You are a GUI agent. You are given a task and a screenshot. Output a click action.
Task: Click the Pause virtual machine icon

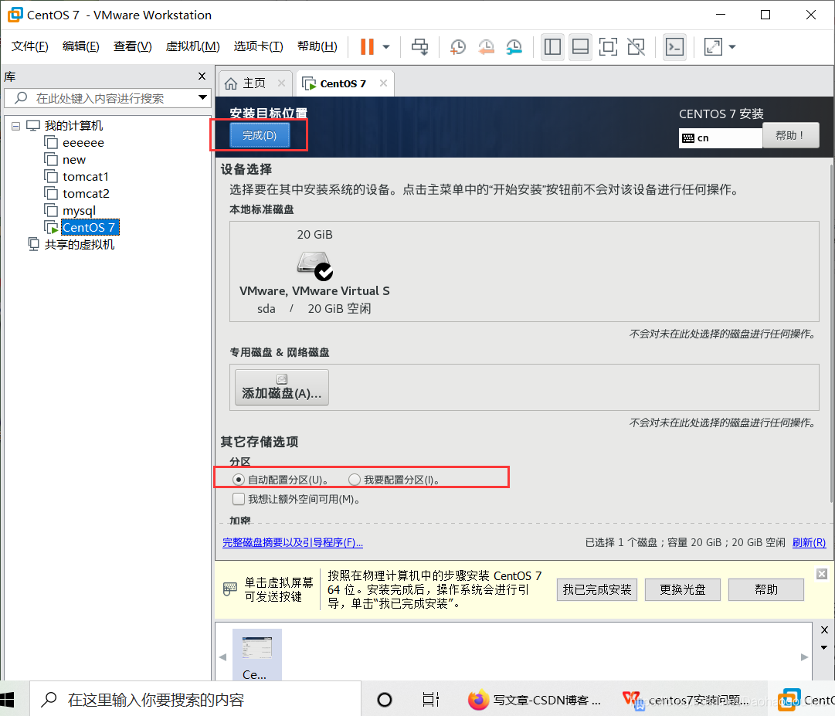point(367,47)
